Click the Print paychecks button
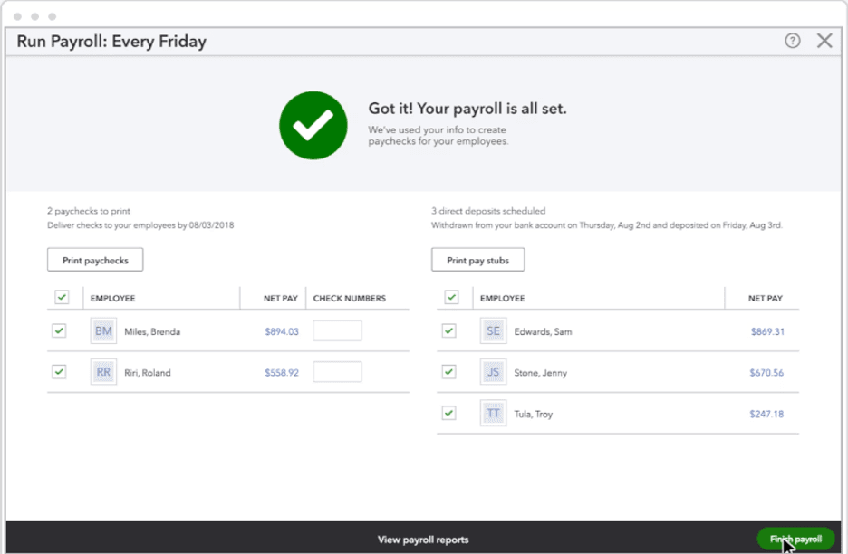Screen dimensions: 848x554 [94, 259]
